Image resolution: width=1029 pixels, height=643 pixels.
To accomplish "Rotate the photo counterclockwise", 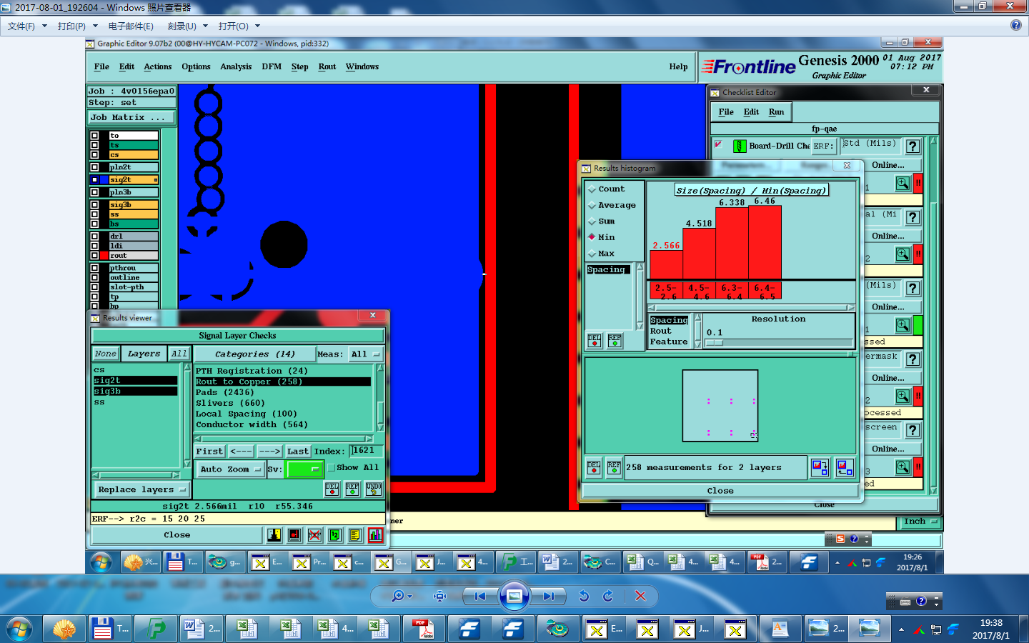I will (x=584, y=596).
